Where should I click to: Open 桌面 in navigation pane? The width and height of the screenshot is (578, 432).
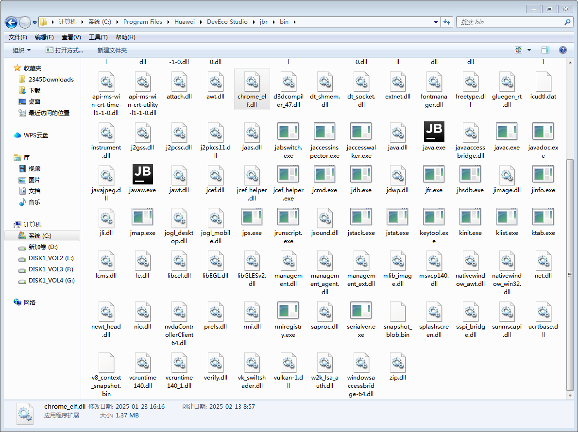pos(30,101)
